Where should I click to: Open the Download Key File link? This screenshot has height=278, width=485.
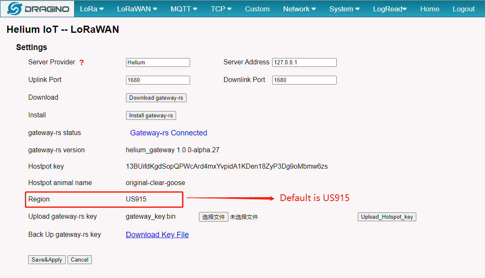coord(157,234)
